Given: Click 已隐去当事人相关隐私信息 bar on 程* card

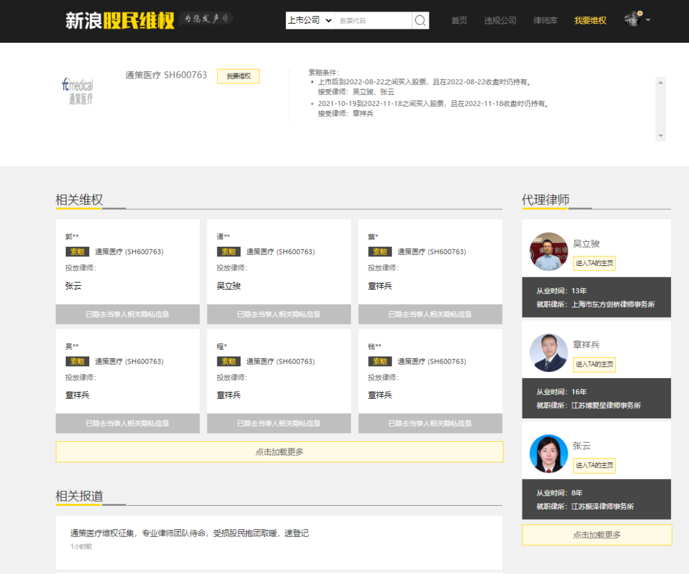Looking at the screenshot, I should pyautogui.click(x=279, y=423).
